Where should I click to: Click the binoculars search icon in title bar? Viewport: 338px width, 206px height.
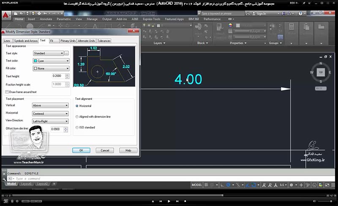point(248,13)
